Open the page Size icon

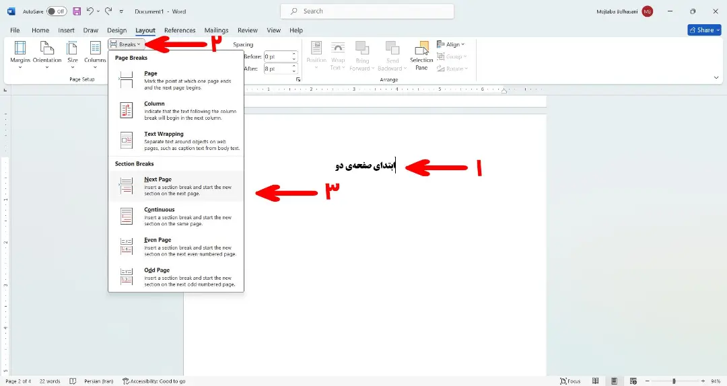point(72,48)
